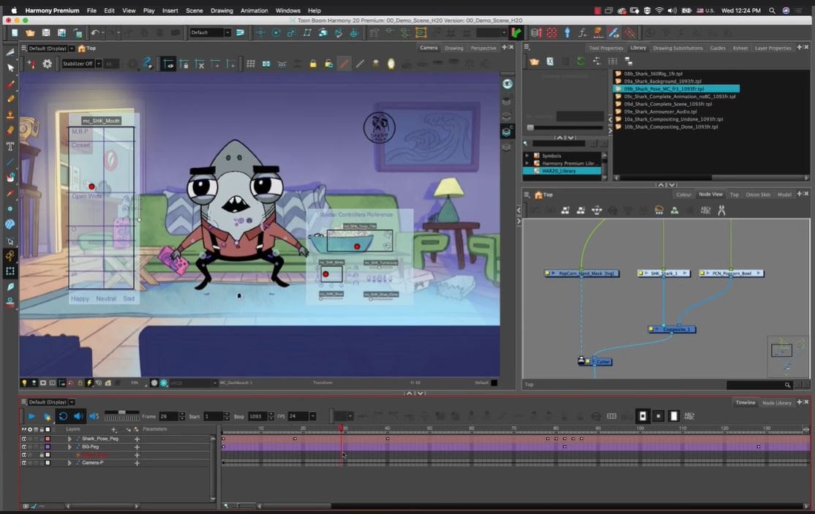815x514 pixels.
Task: Click the yellow padlock Lock icon
Action: [313, 64]
